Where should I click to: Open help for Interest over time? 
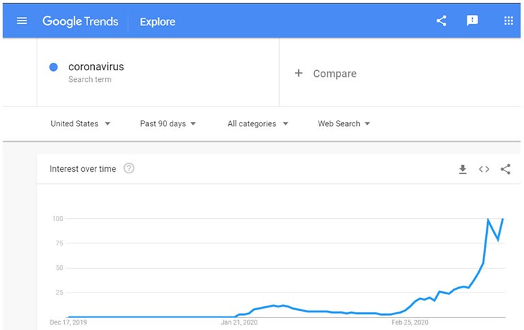(129, 168)
